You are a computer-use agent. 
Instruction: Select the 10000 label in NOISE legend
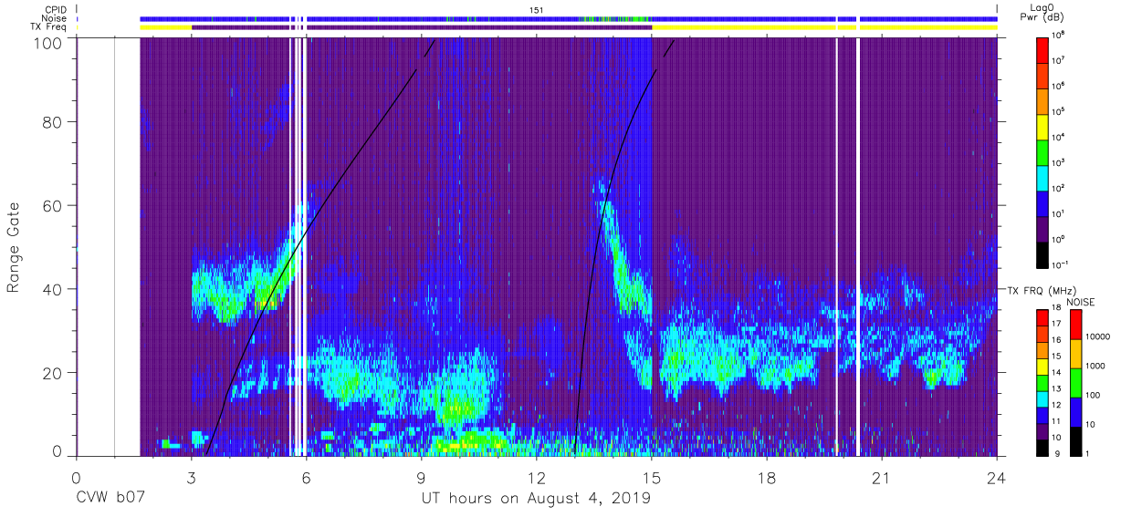[1097, 337]
